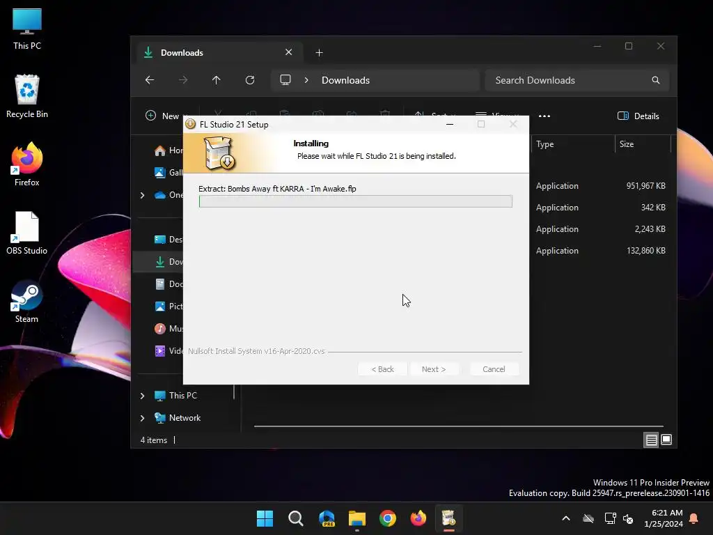Close the Downloads tab
Screen dimensions: 713x535
click(x=288, y=52)
